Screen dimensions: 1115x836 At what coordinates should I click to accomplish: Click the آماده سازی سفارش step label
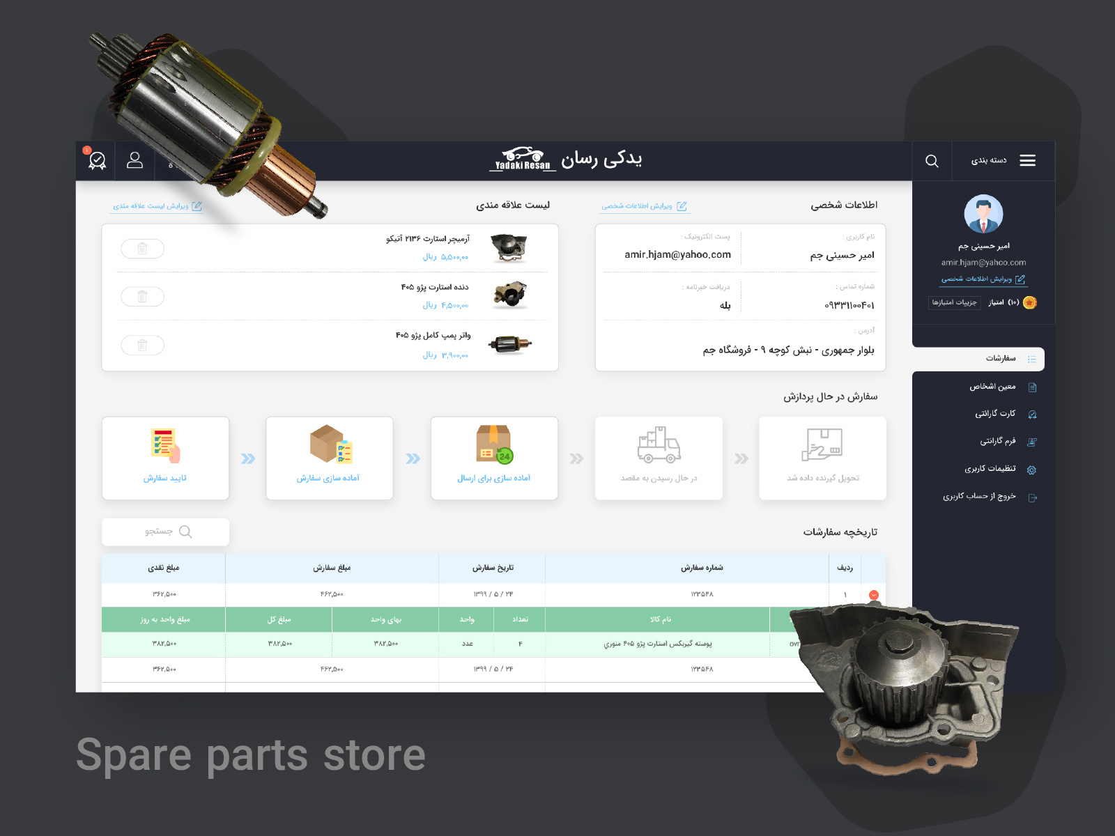(x=328, y=478)
